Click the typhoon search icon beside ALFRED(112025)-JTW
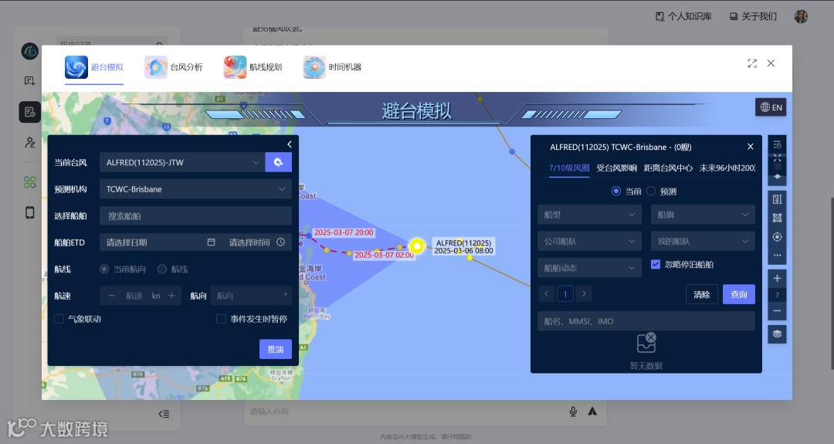 click(278, 162)
